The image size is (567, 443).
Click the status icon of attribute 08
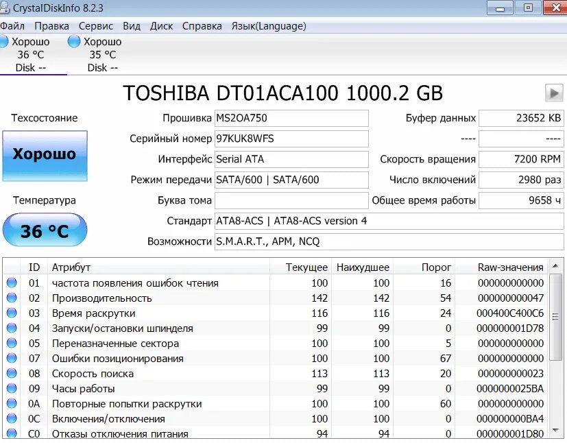click(12, 373)
